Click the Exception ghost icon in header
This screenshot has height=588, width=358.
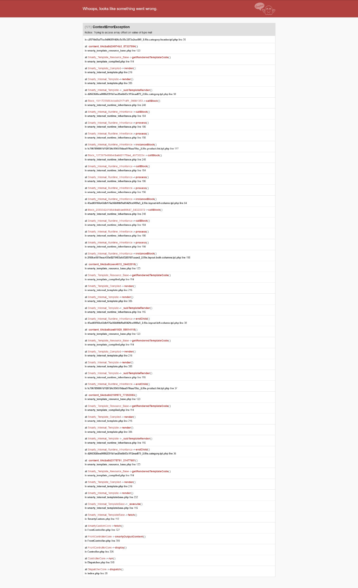click(x=265, y=9)
